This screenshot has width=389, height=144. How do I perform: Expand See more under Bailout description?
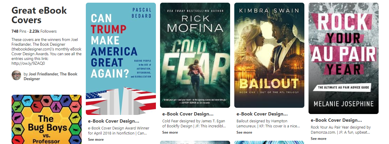point(244,132)
